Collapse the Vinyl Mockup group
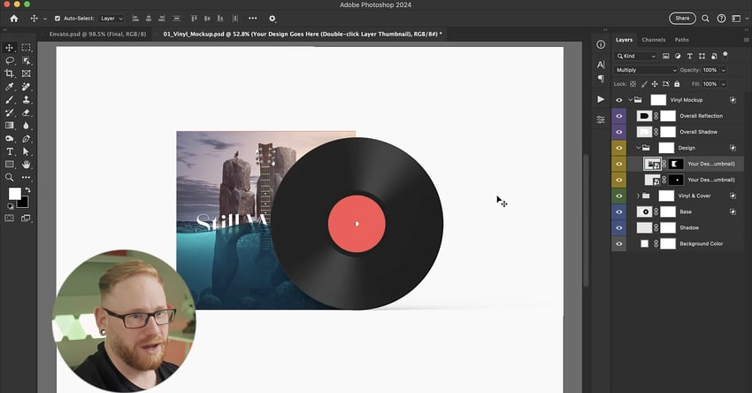Viewport: 752px width, 393px height. (630, 100)
